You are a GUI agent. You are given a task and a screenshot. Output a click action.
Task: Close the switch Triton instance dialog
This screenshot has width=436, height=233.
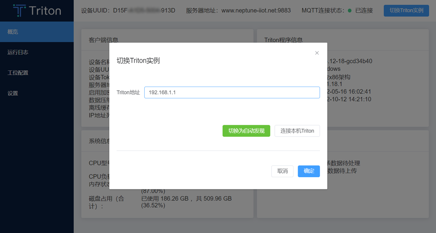pos(317,53)
